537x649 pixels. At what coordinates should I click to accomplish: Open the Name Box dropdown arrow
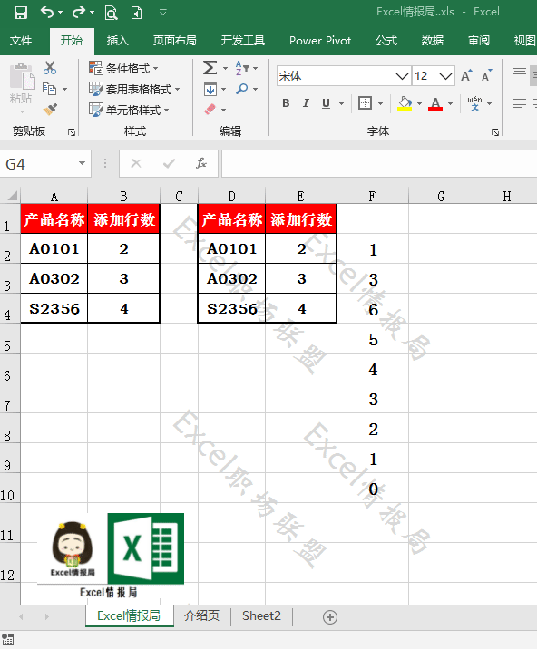pyautogui.click(x=82, y=163)
